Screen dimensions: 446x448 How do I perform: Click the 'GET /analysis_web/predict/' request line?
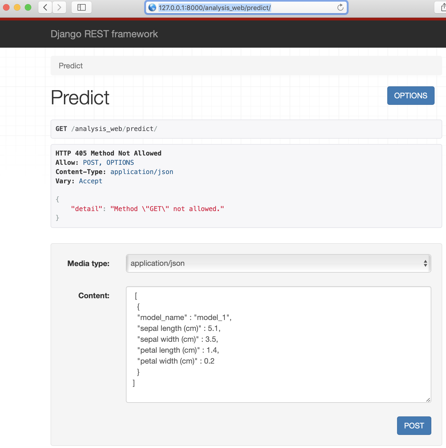[106, 129]
